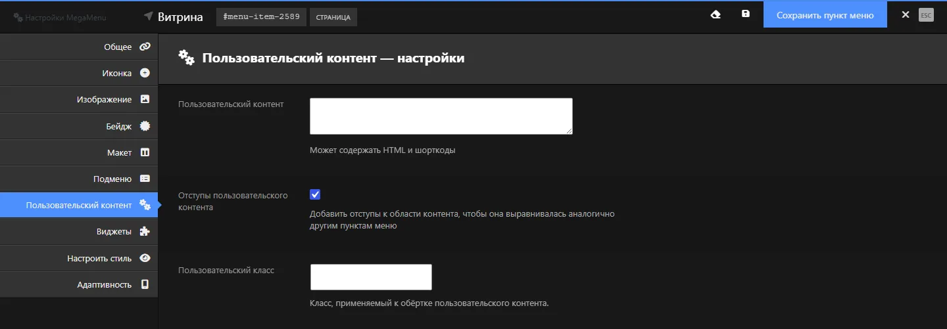Go to the Адаптивность tab
Image resolution: width=947 pixels, height=329 pixels.
pyautogui.click(x=79, y=284)
